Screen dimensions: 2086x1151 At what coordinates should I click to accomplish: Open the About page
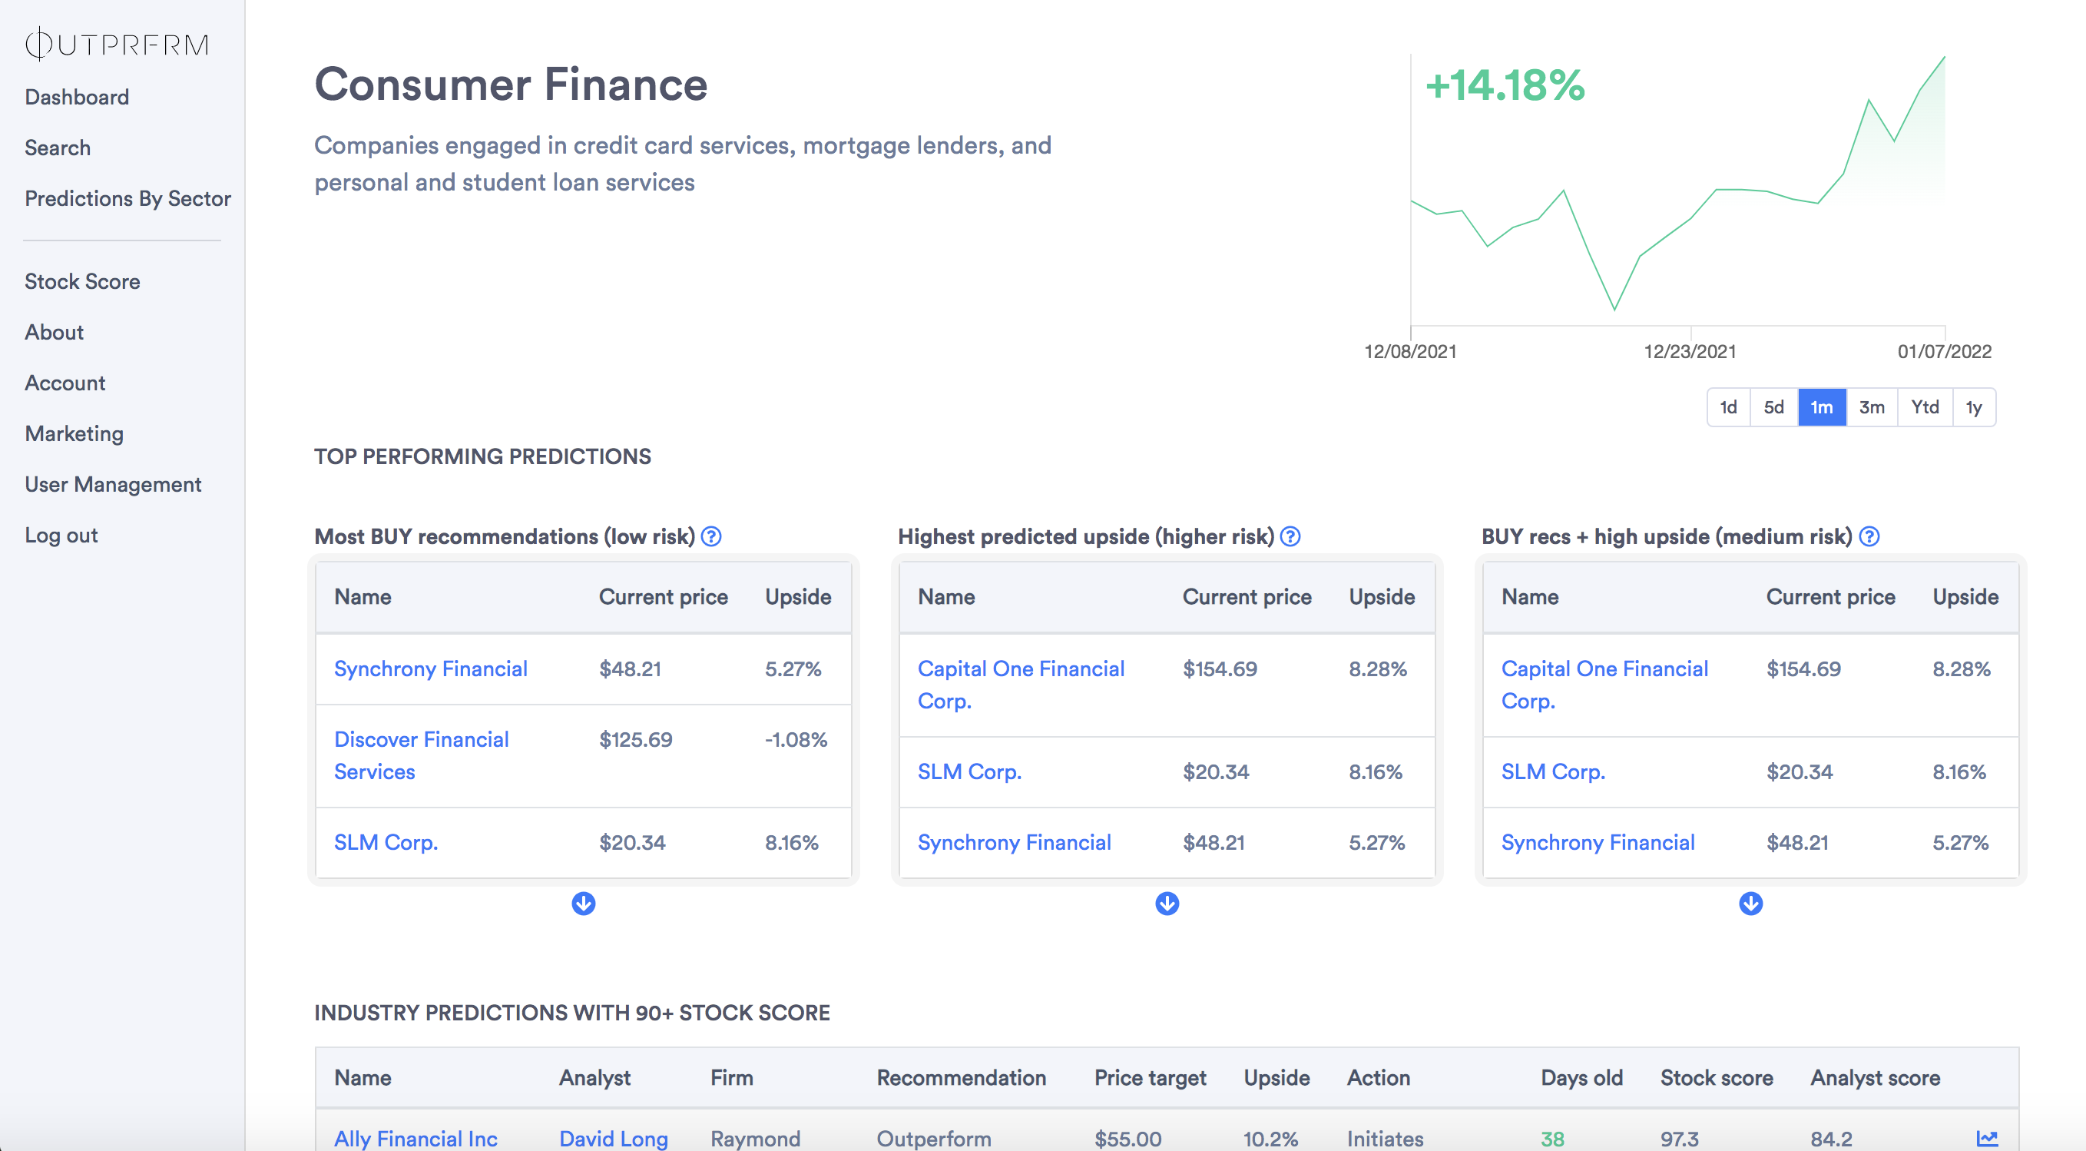click(55, 333)
